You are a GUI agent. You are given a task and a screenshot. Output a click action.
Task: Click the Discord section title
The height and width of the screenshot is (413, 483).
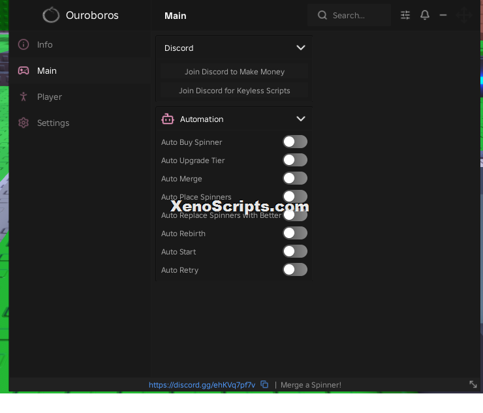click(x=179, y=48)
